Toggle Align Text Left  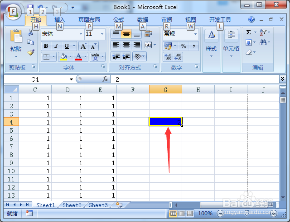[116, 45]
